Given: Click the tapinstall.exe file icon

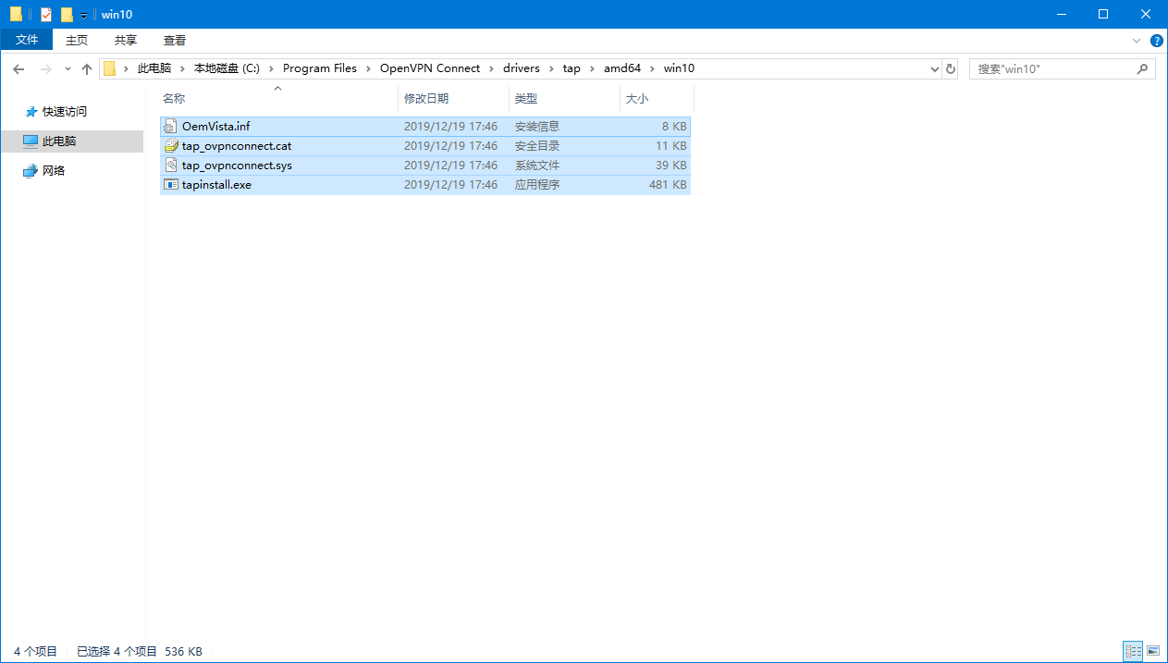Looking at the screenshot, I should pyautogui.click(x=170, y=185).
